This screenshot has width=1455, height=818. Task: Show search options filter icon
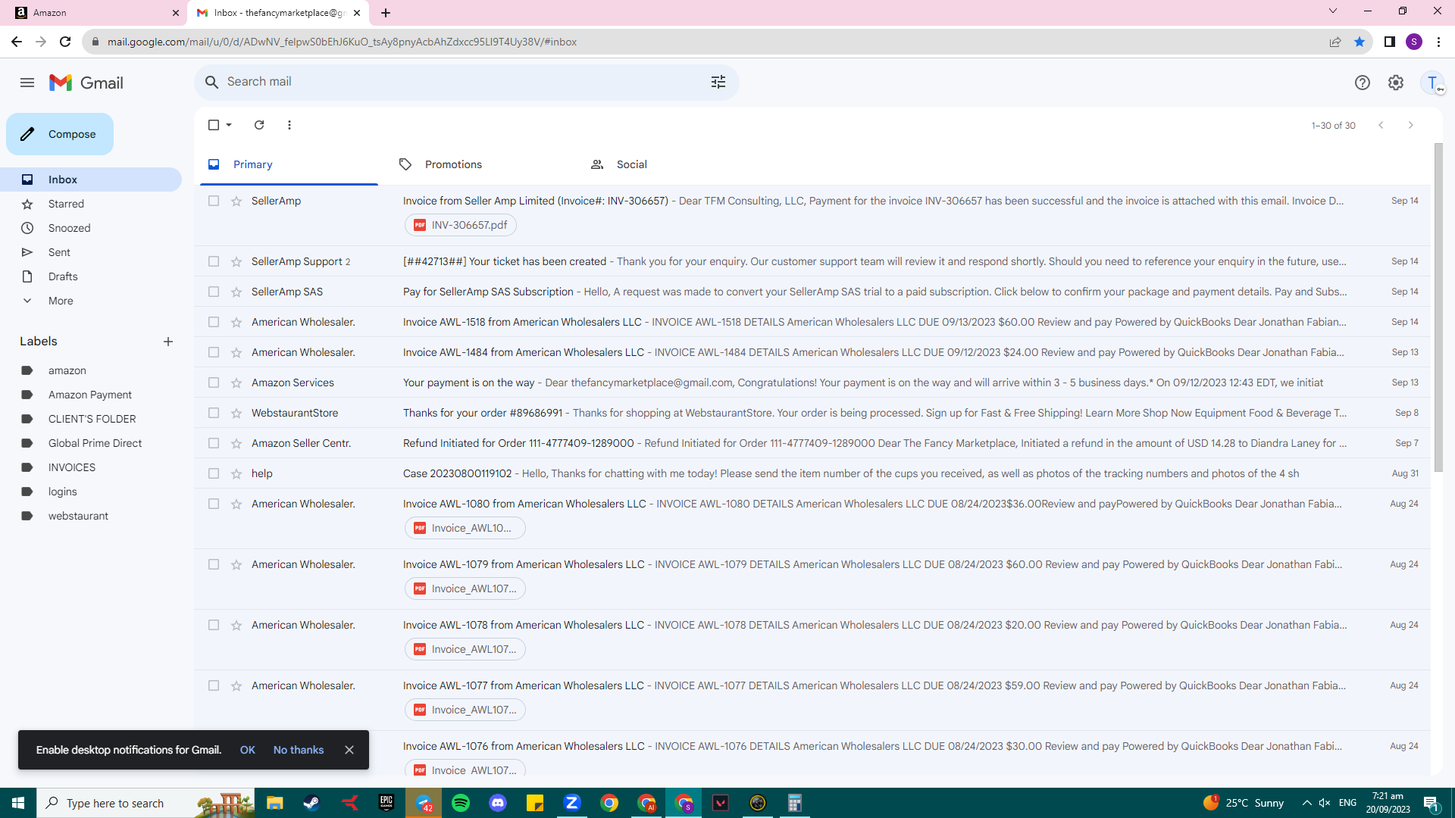(718, 82)
